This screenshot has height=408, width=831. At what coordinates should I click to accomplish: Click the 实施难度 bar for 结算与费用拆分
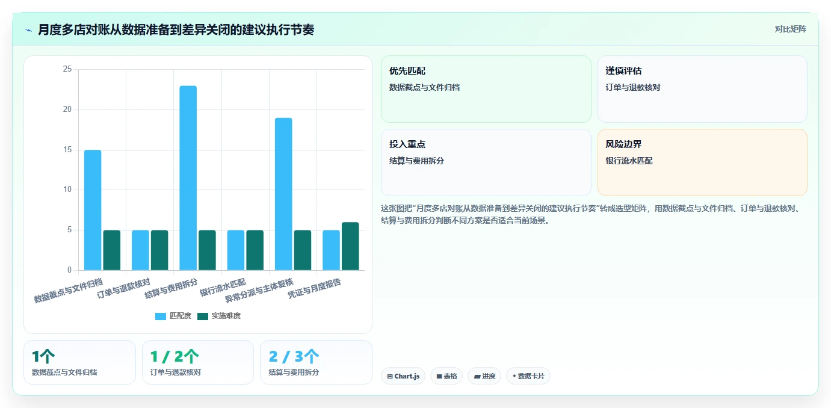coord(207,250)
